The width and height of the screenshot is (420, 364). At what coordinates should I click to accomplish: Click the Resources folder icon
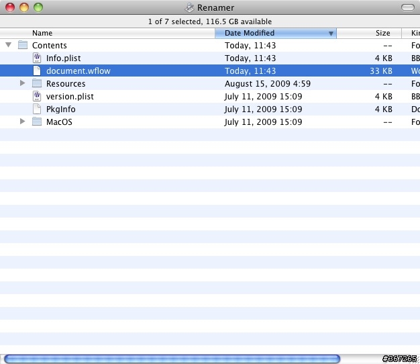pyautogui.click(x=37, y=83)
